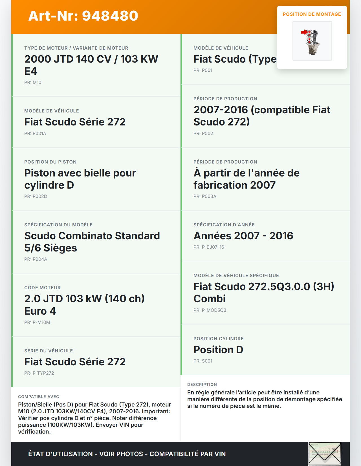Click the 'Description' text paragraph
Viewport: 361px width, 466px height.
click(x=264, y=399)
